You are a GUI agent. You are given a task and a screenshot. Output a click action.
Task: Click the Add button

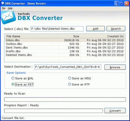pos(95,29)
